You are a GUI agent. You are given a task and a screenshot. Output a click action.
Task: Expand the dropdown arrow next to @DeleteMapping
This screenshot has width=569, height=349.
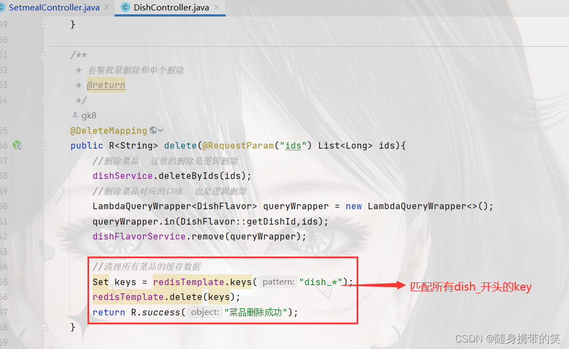(x=160, y=130)
